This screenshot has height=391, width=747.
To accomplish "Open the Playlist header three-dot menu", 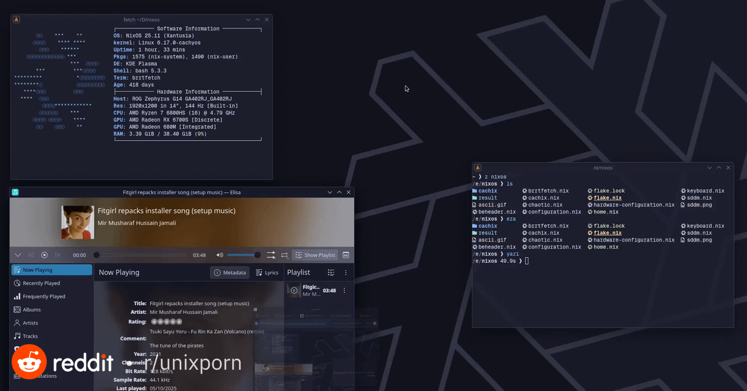I will (346, 273).
